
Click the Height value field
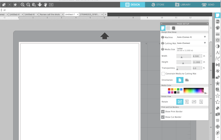(x=196, y=62)
